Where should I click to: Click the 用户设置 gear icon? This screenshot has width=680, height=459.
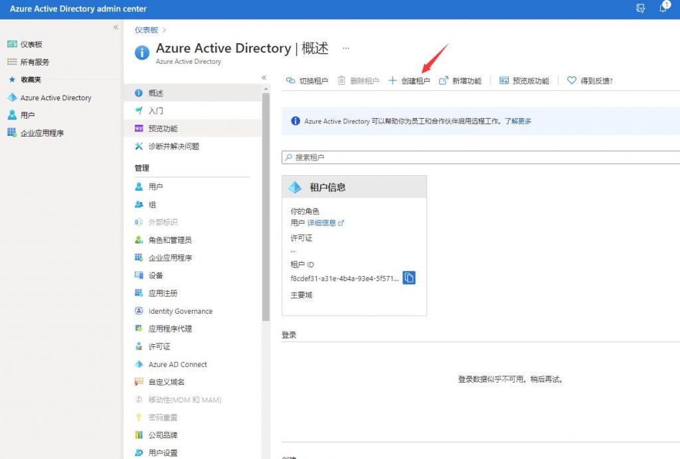click(x=139, y=452)
